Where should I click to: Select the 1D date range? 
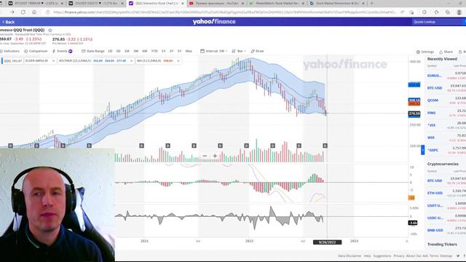(x=110, y=51)
